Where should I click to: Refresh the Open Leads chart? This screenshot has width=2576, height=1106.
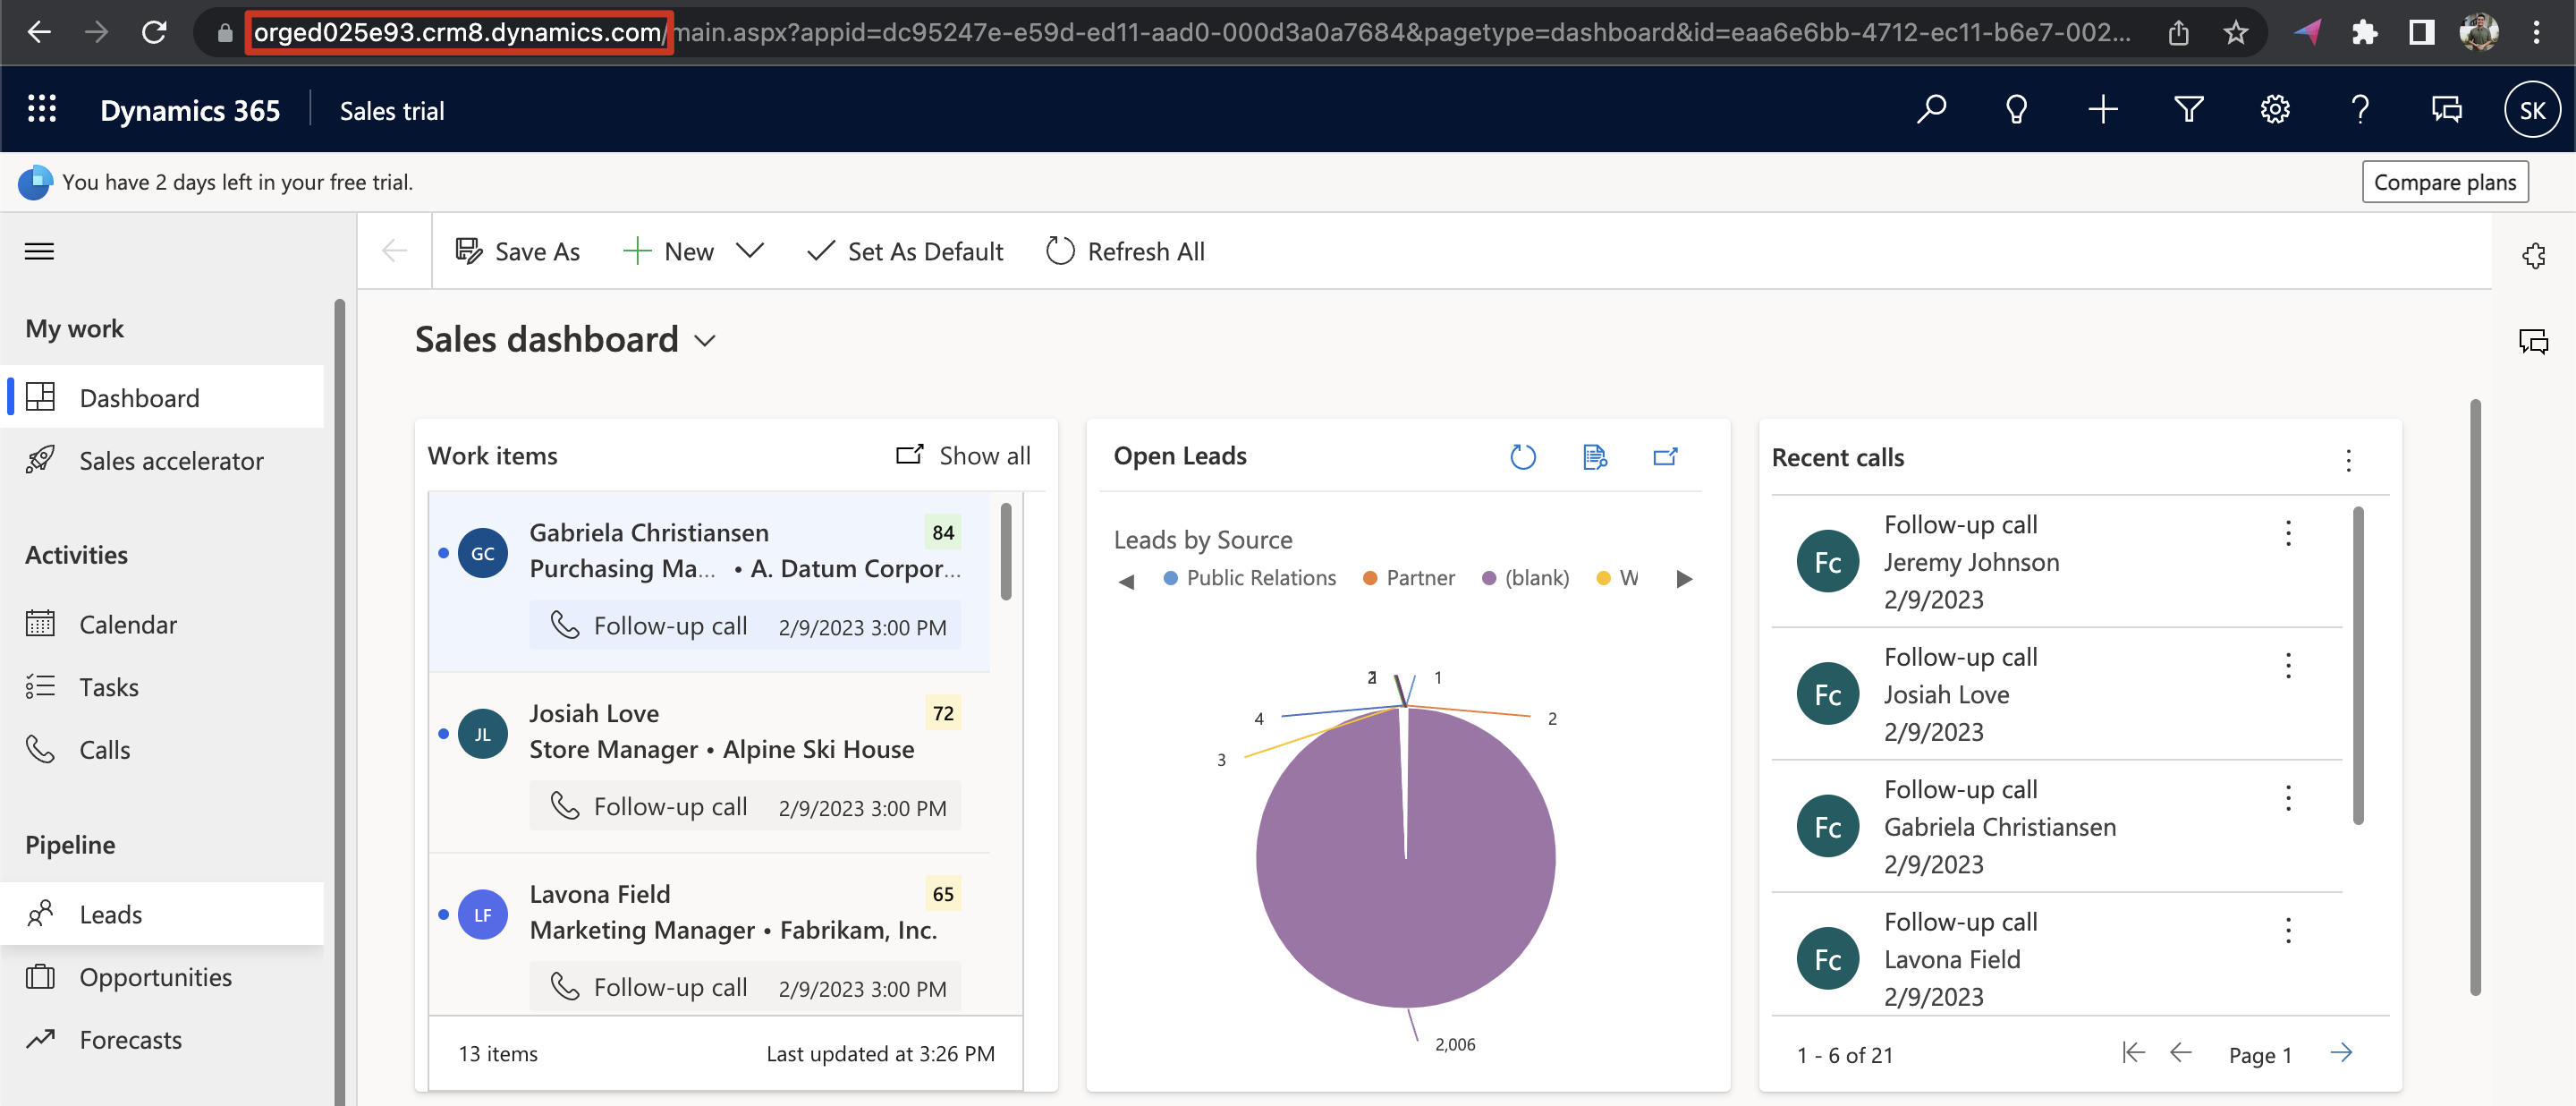(1522, 457)
